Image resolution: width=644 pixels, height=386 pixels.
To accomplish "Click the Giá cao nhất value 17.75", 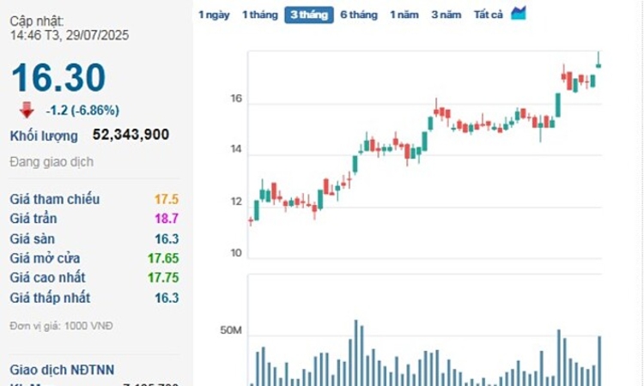I will pos(162,278).
